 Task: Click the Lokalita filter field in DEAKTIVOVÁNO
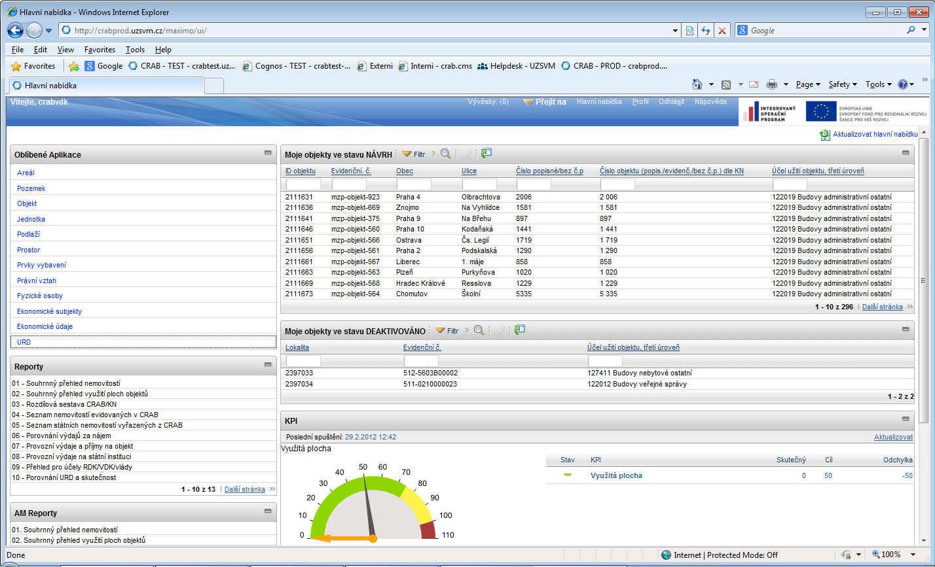point(303,361)
